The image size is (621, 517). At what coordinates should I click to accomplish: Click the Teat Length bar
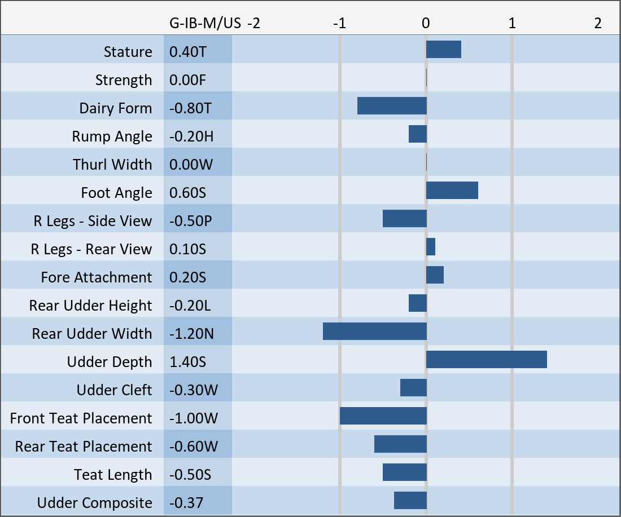404,472
